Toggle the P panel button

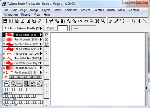click(x=46, y=35)
